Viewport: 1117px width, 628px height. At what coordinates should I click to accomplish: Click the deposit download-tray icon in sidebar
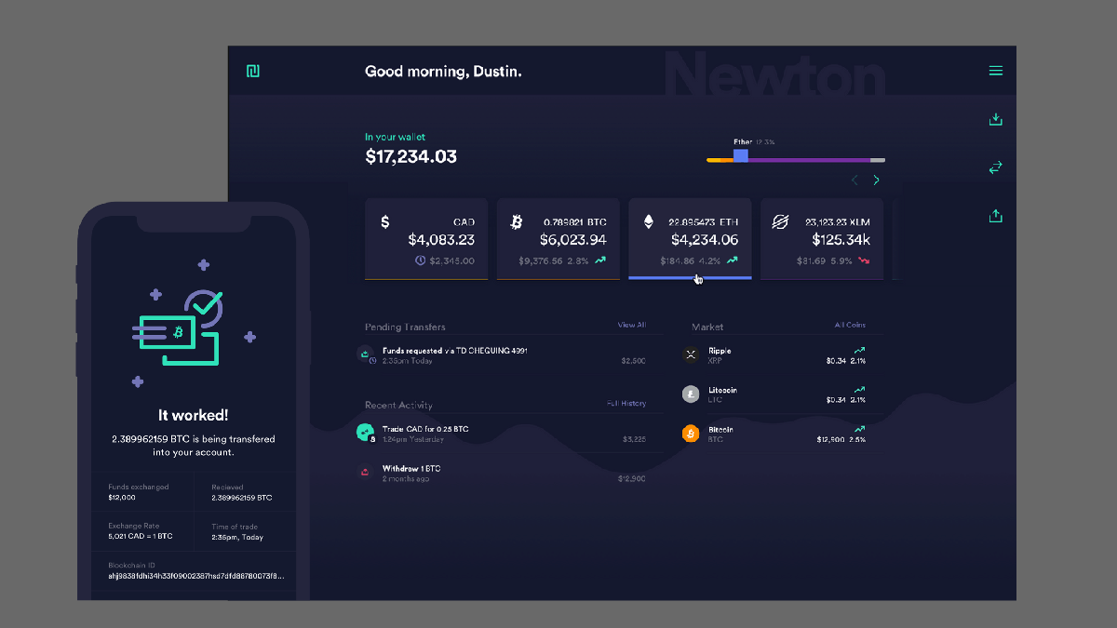click(x=995, y=119)
